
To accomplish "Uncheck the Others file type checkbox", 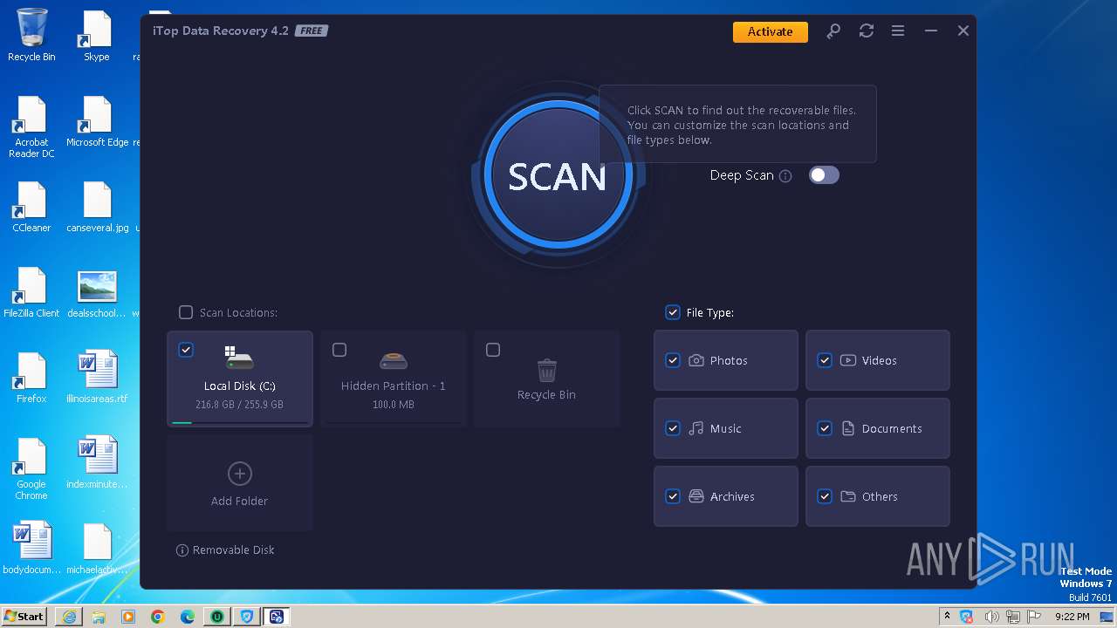I will point(825,496).
